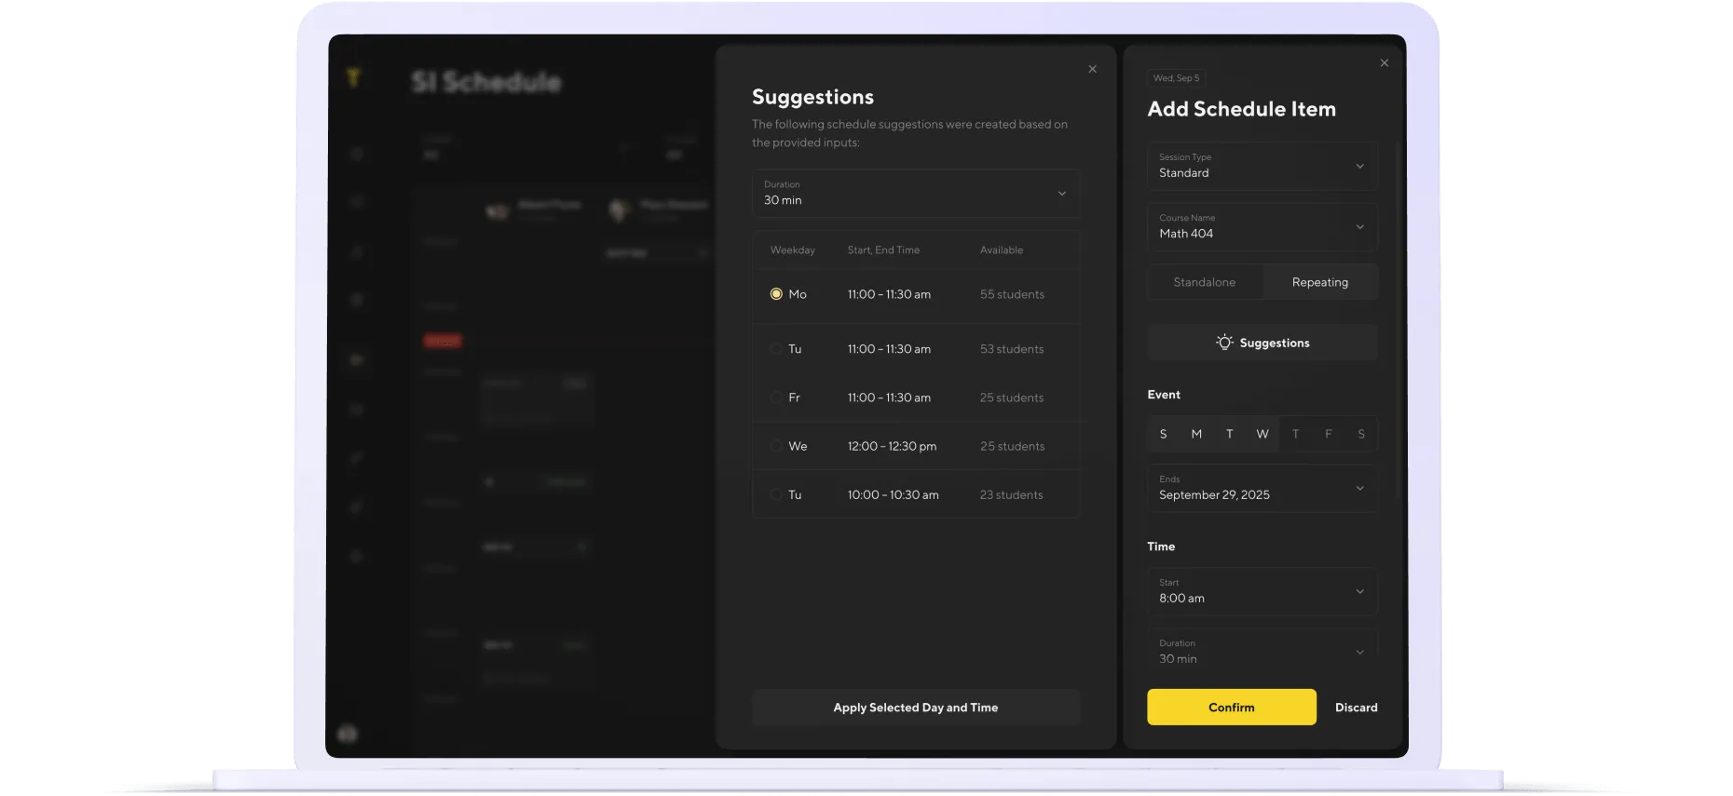This screenshot has width=1733, height=796.
Task: Open the Start 8:00 am time dropdown
Action: pyautogui.click(x=1262, y=591)
